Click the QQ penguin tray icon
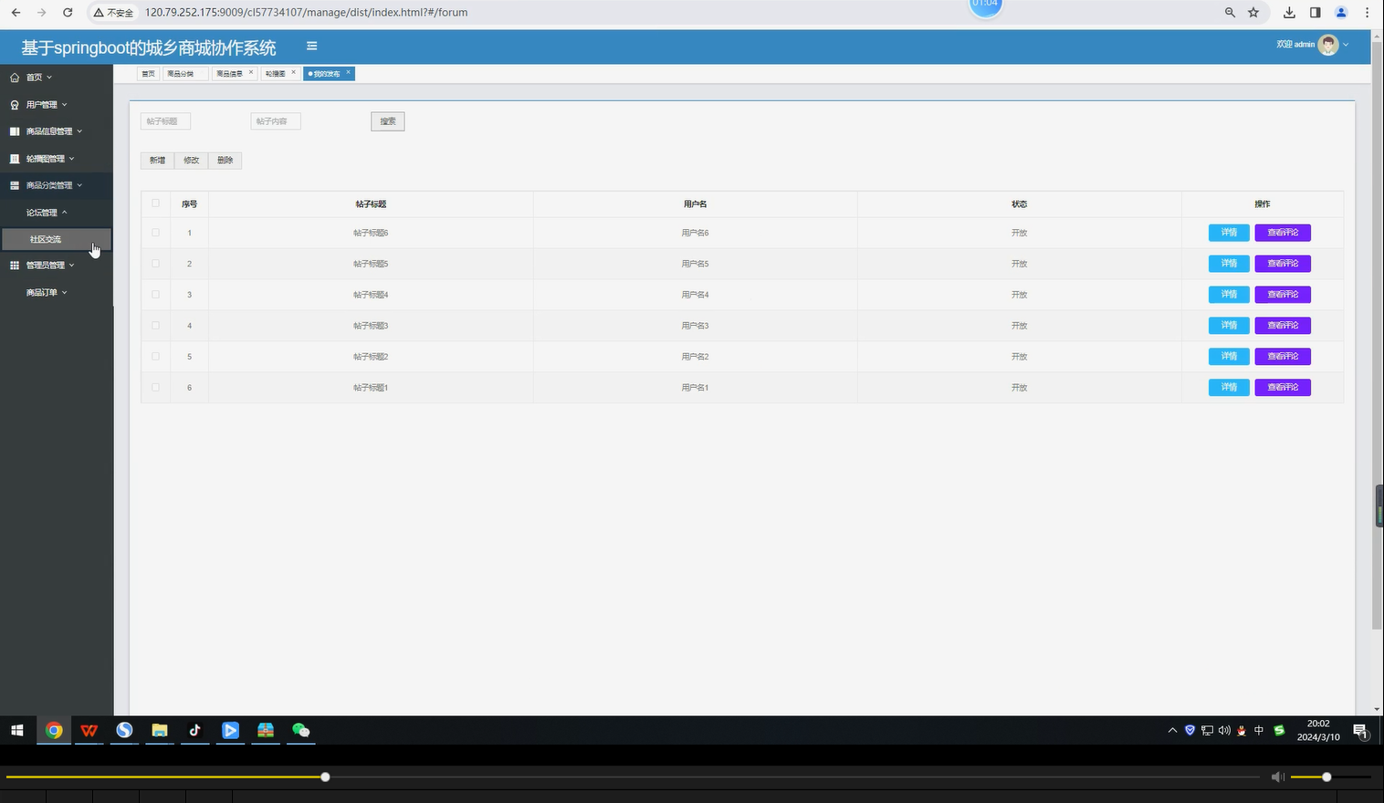Screen dimensions: 1384x803 click(1241, 730)
